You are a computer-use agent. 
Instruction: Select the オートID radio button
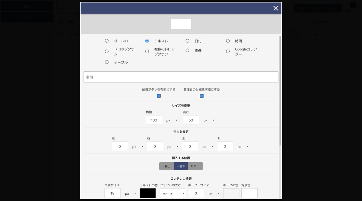click(106, 41)
